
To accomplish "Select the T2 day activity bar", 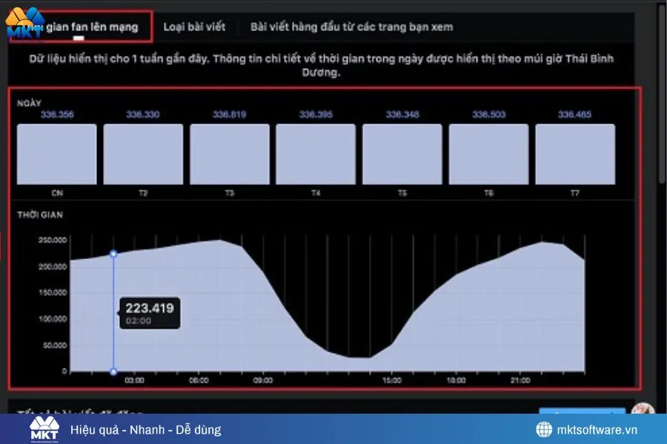I will point(142,153).
